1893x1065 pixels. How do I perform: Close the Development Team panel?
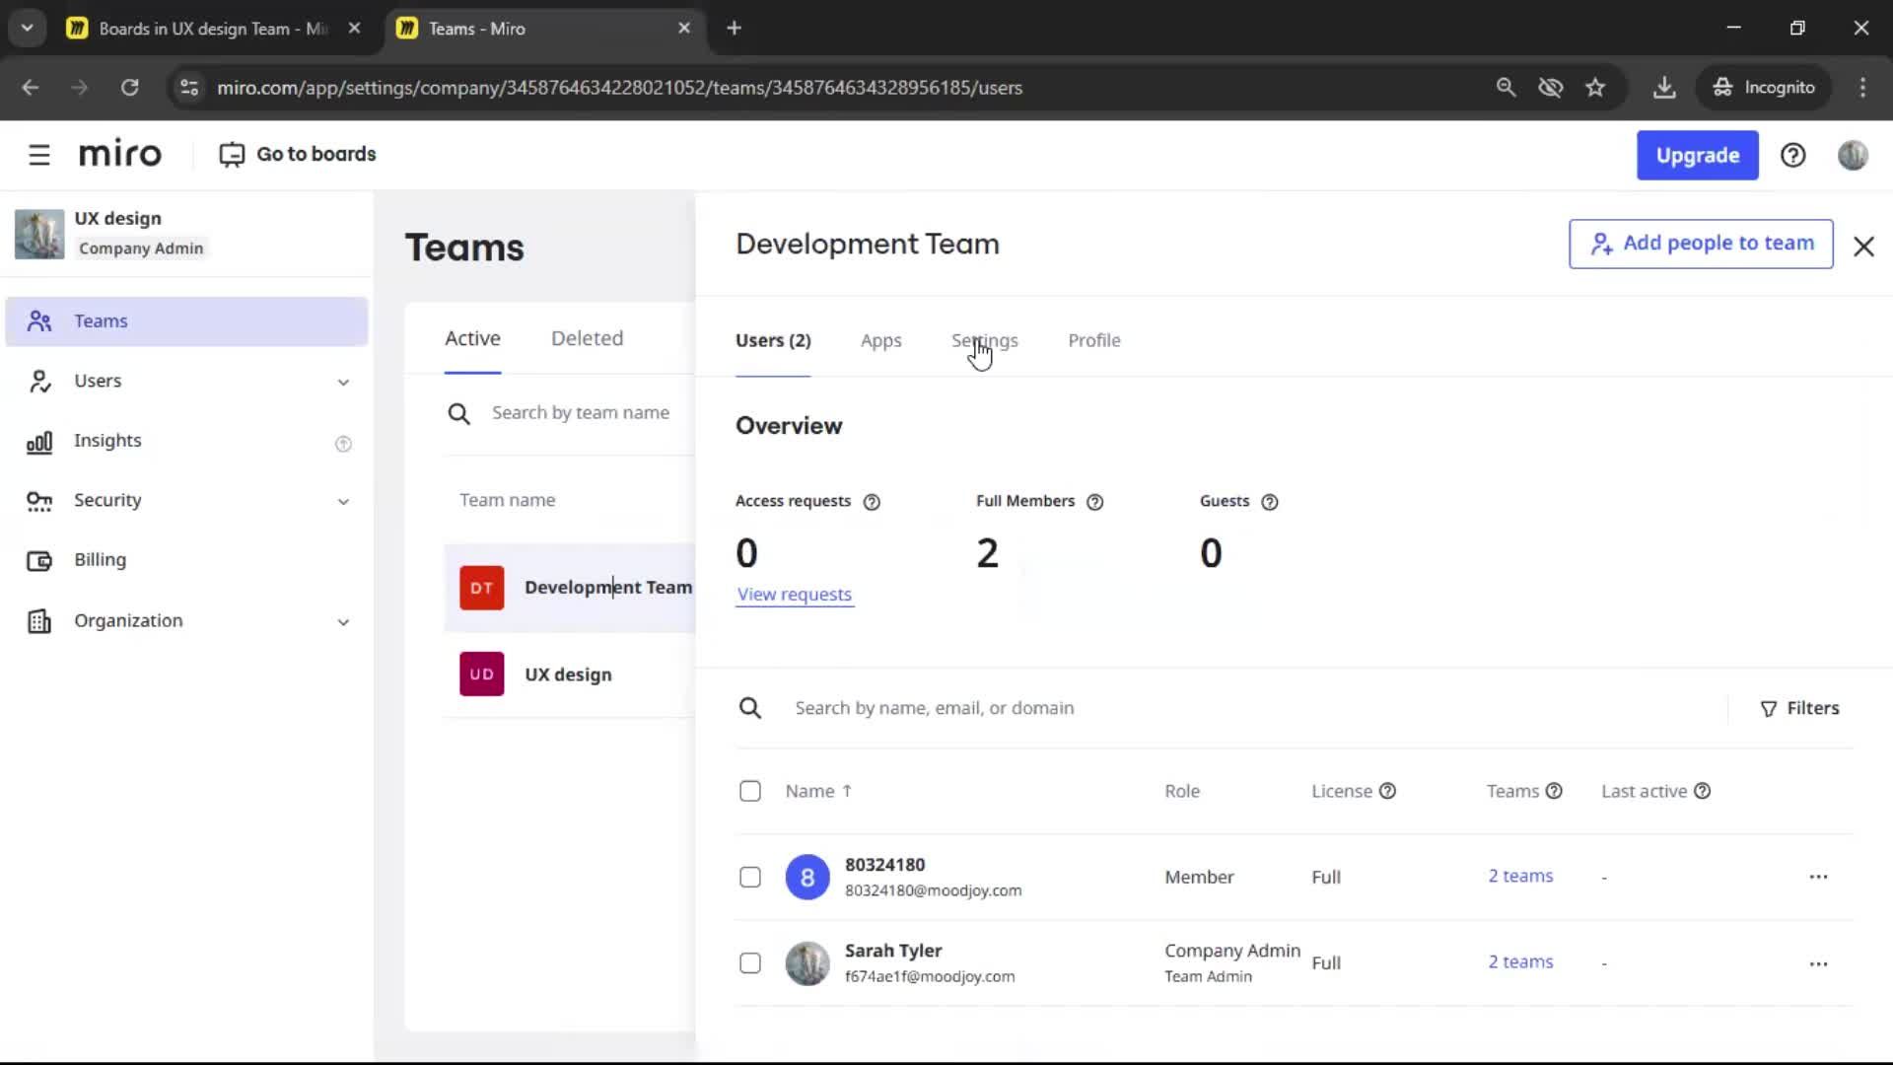(1862, 247)
